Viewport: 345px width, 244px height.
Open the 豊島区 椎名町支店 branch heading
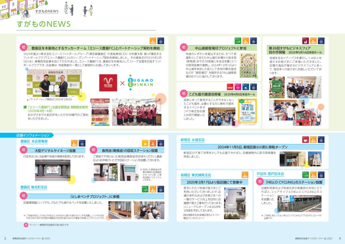click(34, 187)
